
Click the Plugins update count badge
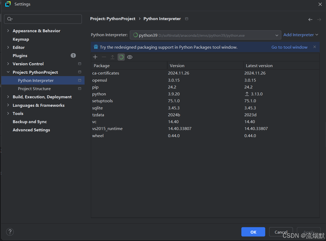click(73, 55)
